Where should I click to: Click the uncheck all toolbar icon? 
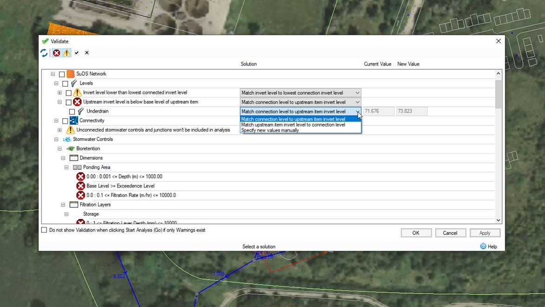tap(86, 53)
